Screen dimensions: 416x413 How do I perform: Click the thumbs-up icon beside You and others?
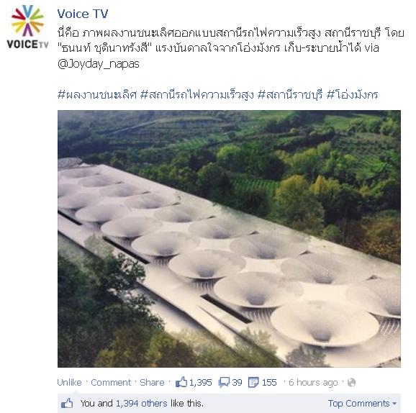(x=67, y=403)
